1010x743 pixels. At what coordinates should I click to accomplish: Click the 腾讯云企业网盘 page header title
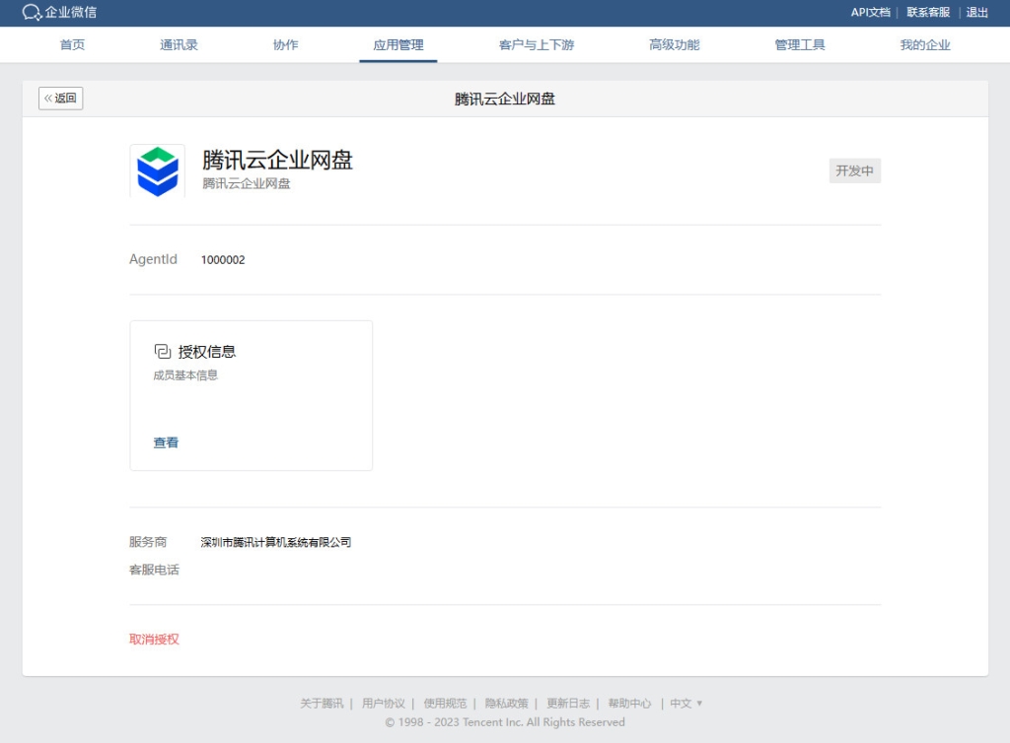pos(505,99)
